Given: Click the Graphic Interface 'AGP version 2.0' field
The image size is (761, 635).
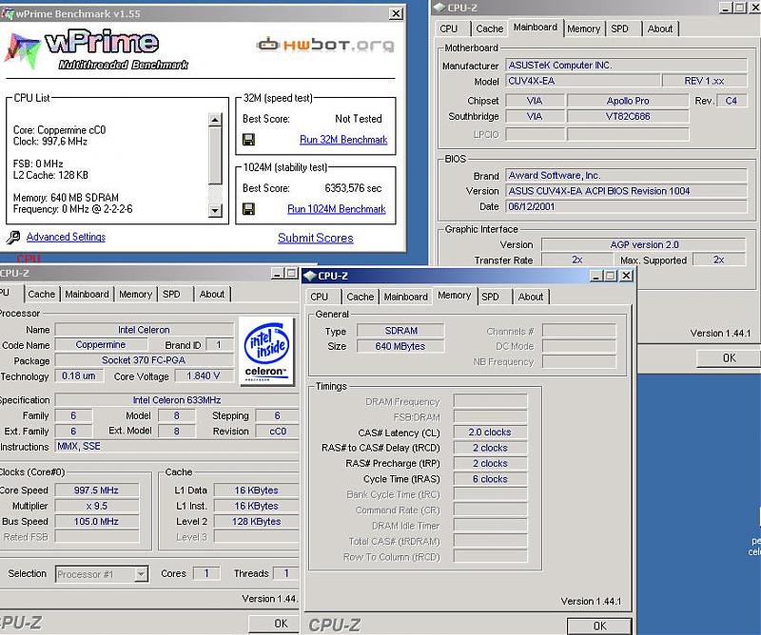Looking at the screenshot, I should click(x=644, y=245).
